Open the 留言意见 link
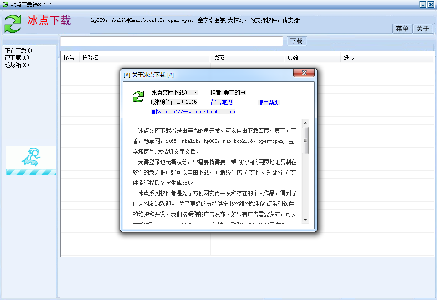Screen dimensions: 437x300 click(221, 102)
